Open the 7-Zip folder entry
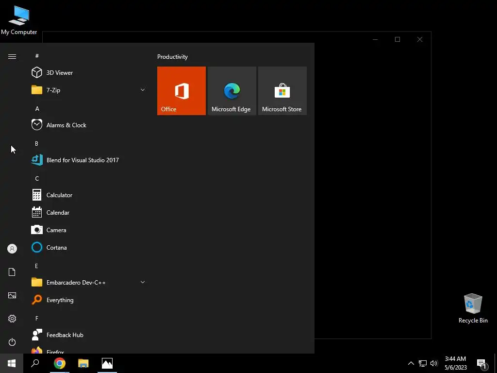This screenshot has width=497, height=373. click(x=89, y=90)
